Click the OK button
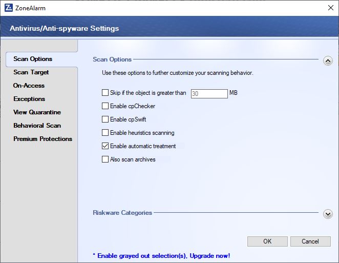Screen dimensions: 339x263 tap(267, 241)
